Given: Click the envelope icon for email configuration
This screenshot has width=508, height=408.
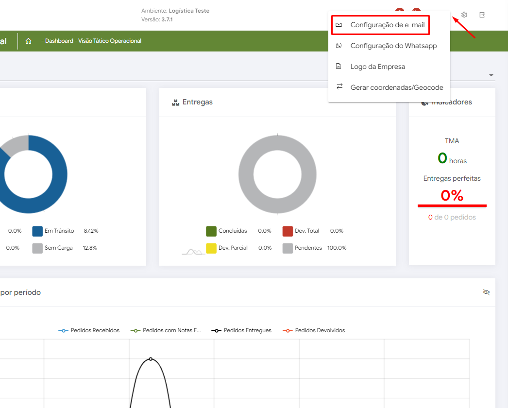Looking at the screenshot, I should 339,25.
